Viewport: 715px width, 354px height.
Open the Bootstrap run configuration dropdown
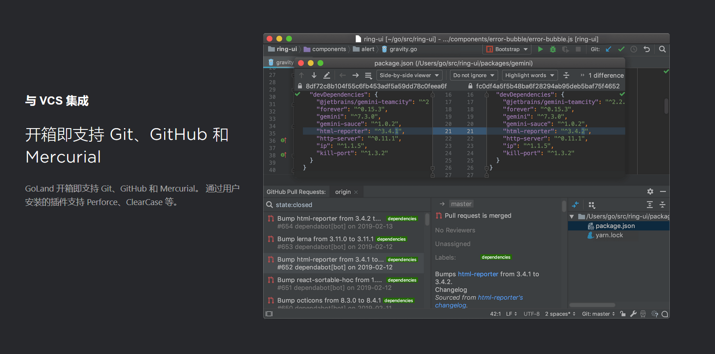[507, 49]
